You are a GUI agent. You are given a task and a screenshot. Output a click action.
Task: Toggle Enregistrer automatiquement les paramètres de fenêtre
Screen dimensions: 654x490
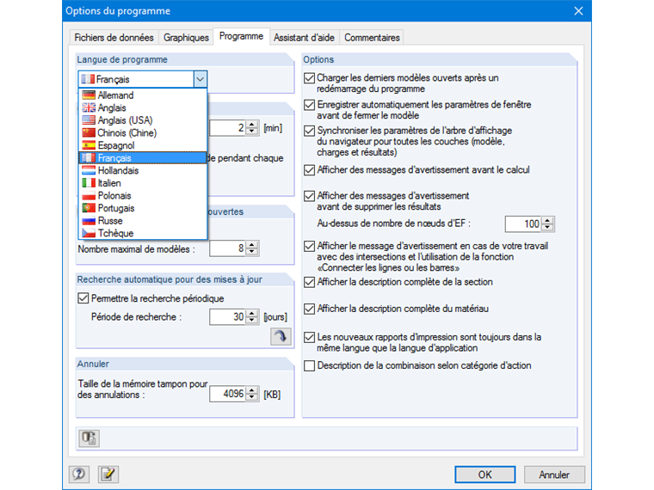point(309,105)
